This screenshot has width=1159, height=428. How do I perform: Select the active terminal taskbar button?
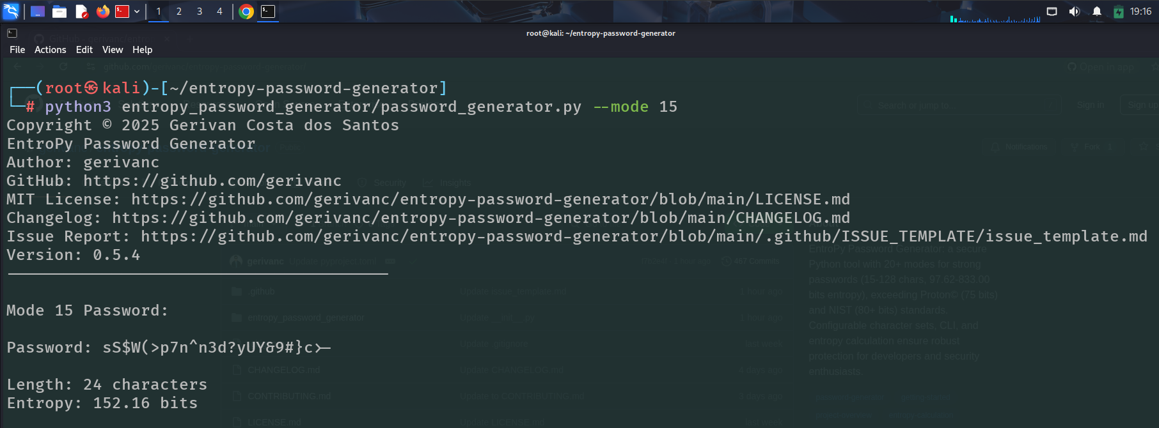coord(268,11)
